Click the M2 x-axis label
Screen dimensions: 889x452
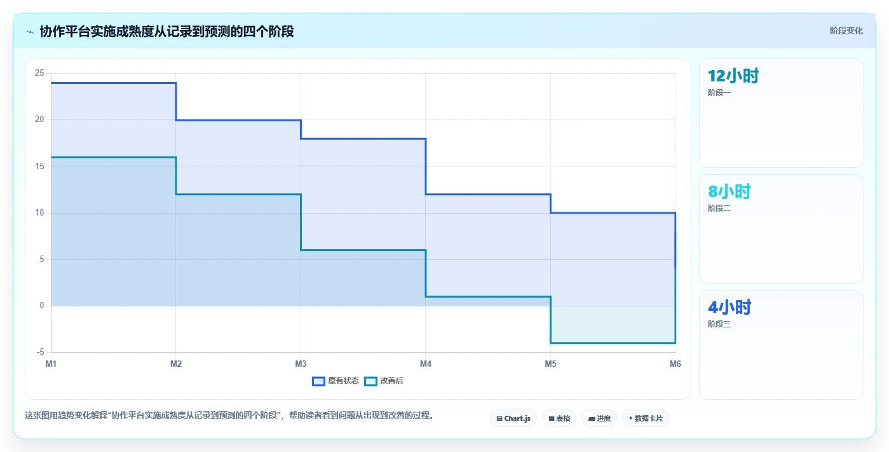tap(176, 364)
